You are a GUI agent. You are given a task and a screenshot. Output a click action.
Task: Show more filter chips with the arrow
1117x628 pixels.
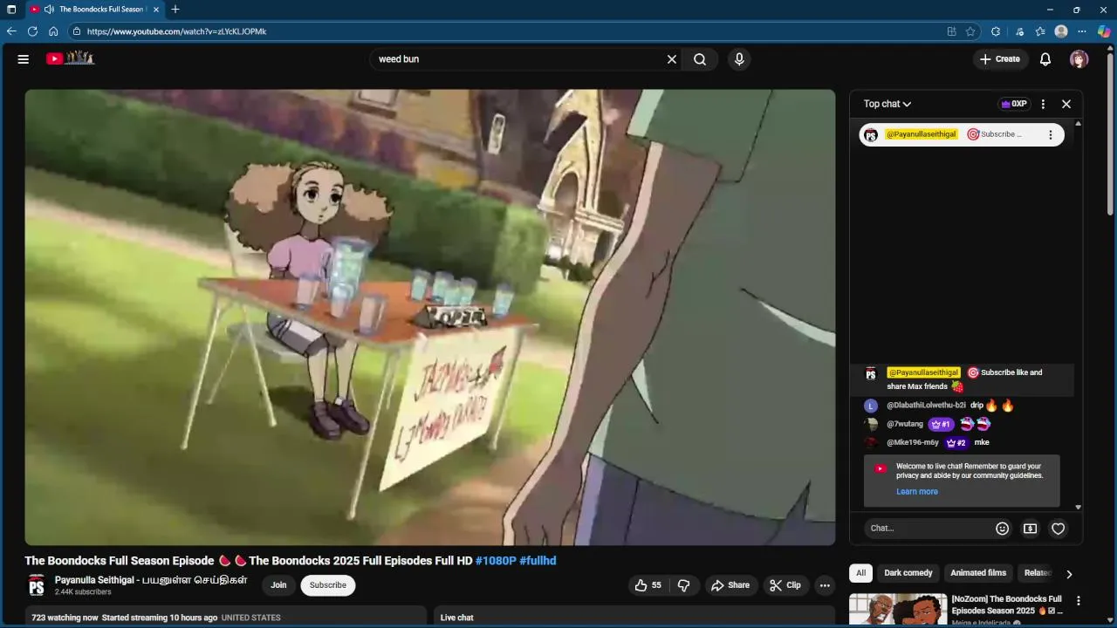pyautogui.click(x=1069, y=574)
